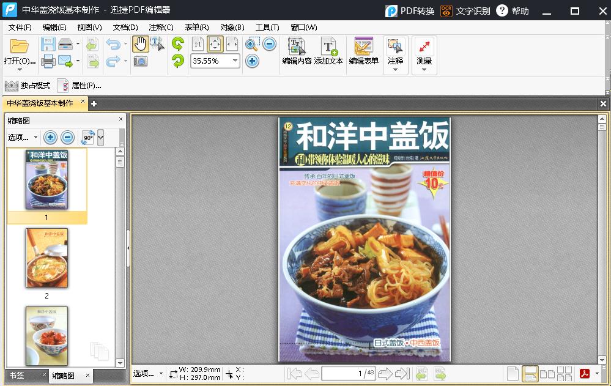Click the thumbnail panel scroll down arrow

click(x=120, y=363)
